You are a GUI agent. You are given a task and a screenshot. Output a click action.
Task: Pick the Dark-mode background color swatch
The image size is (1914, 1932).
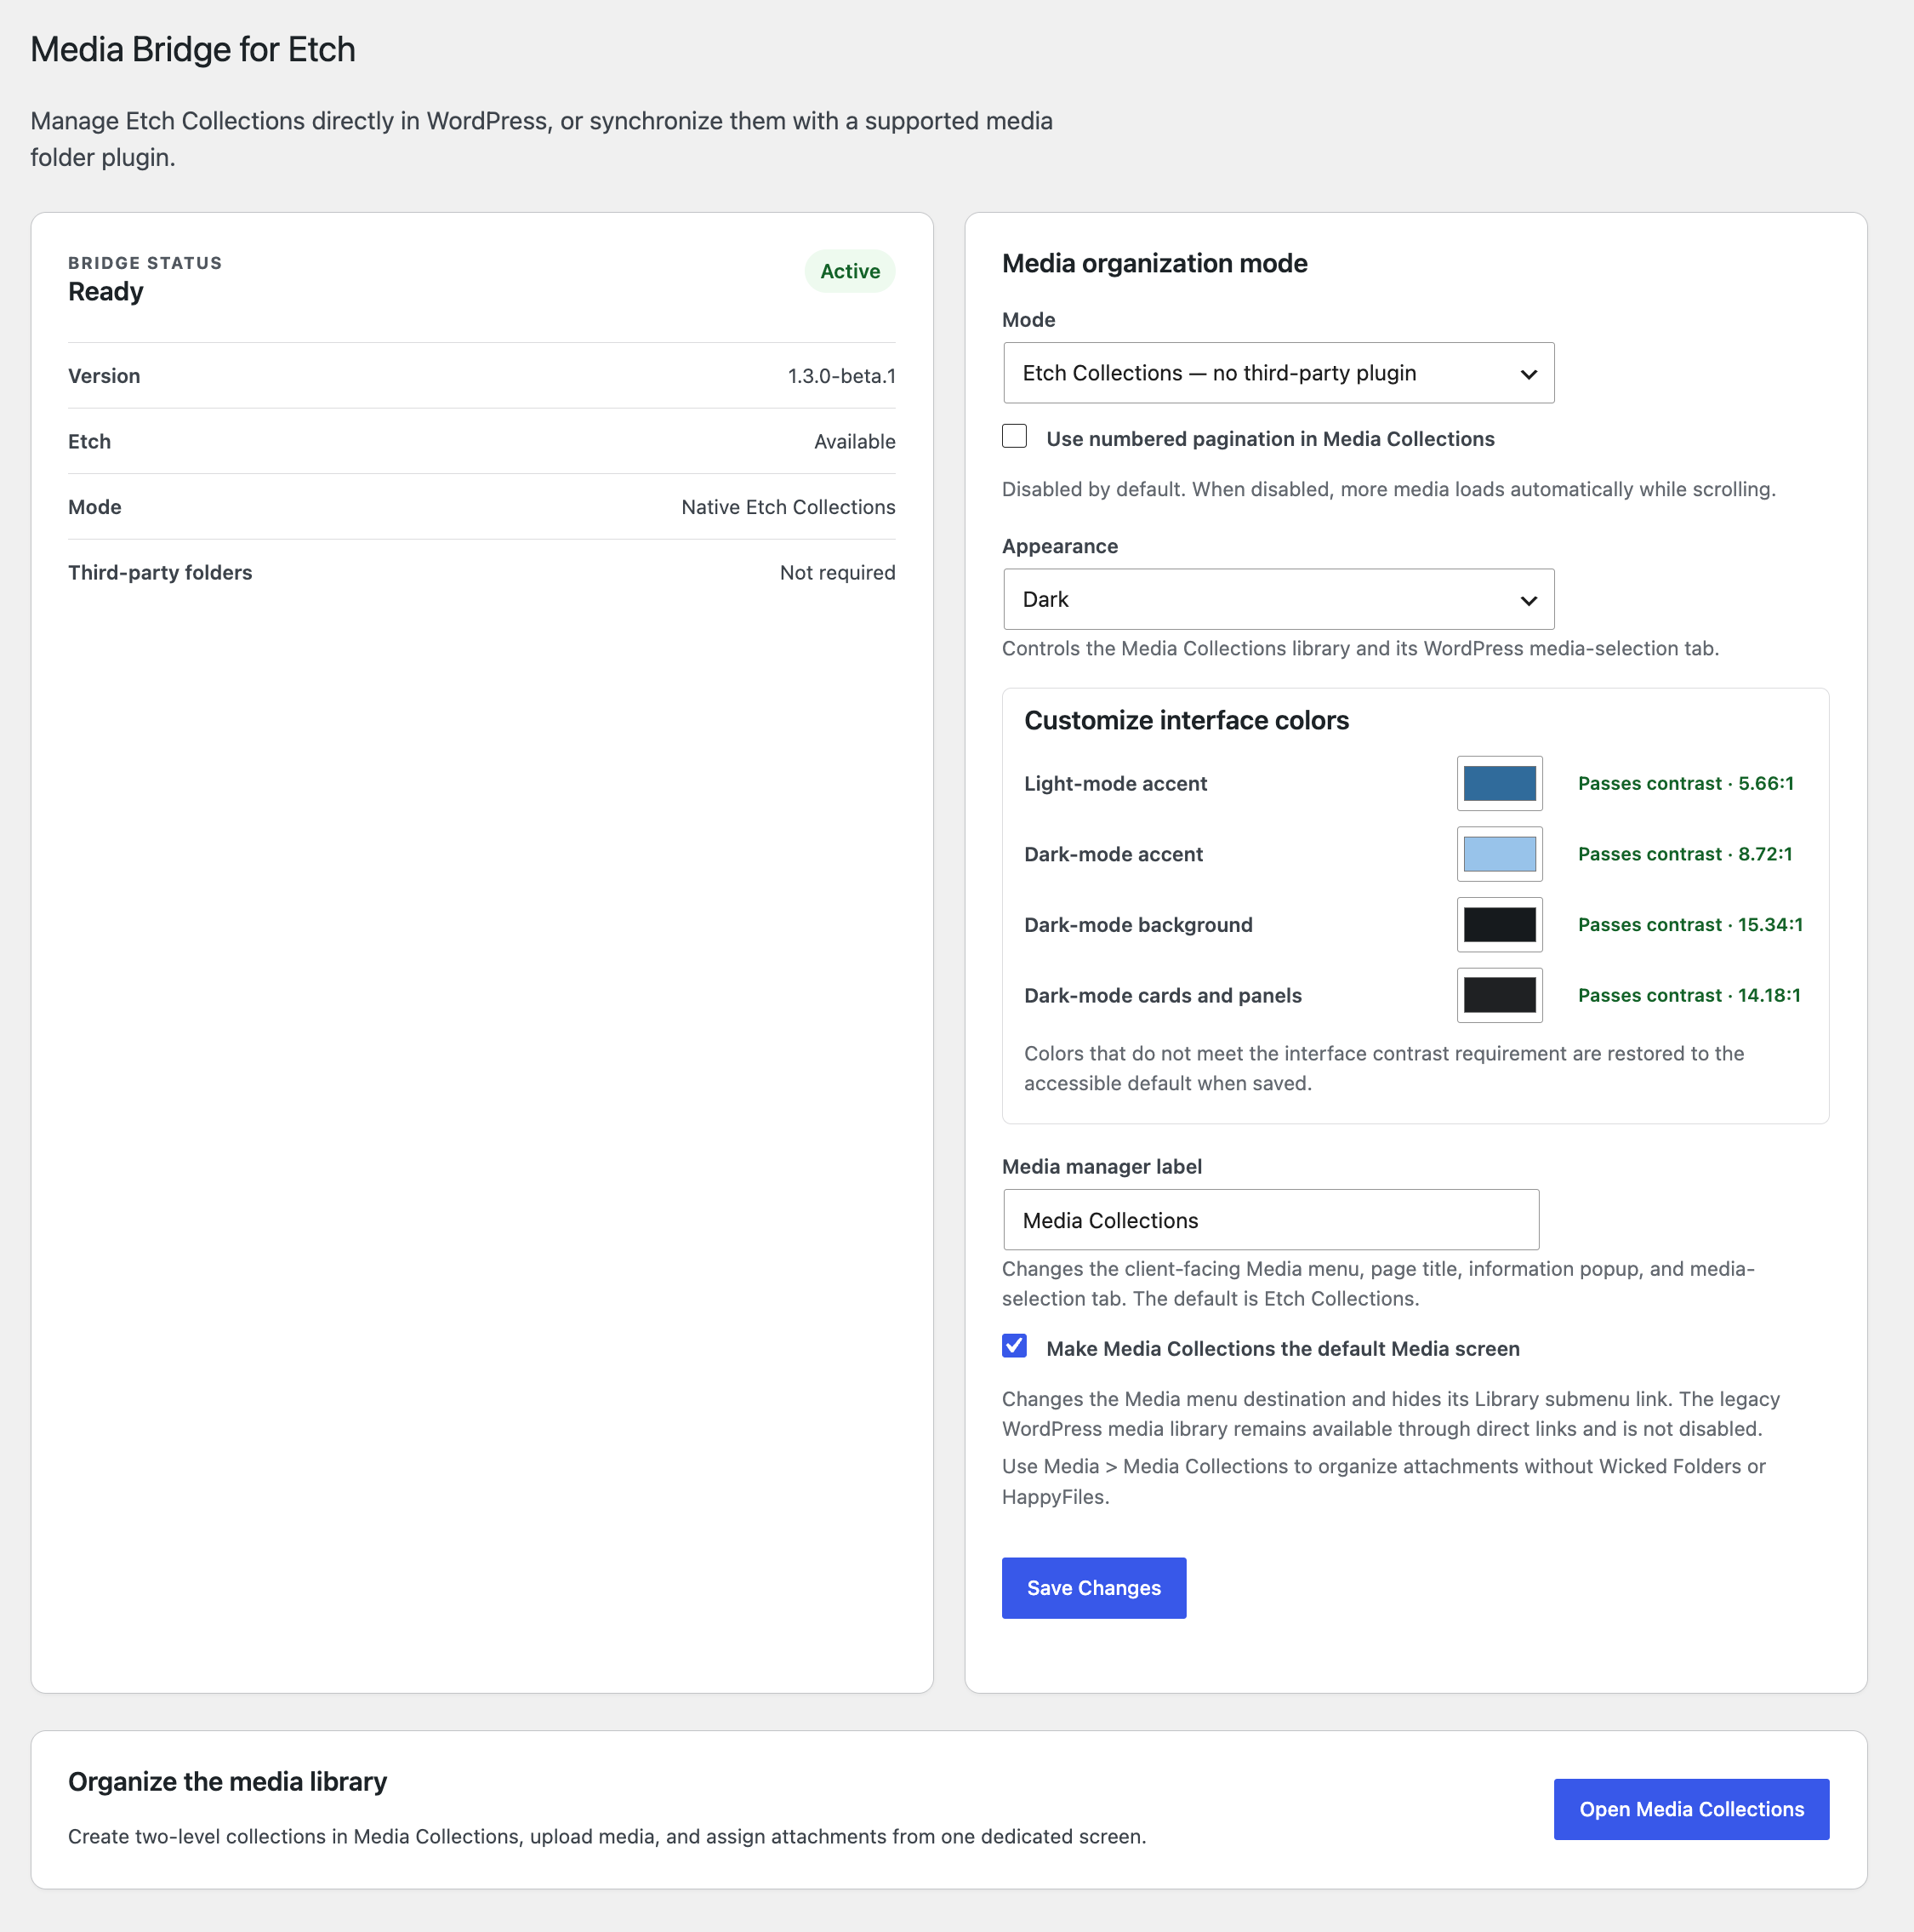(1499, 925)
